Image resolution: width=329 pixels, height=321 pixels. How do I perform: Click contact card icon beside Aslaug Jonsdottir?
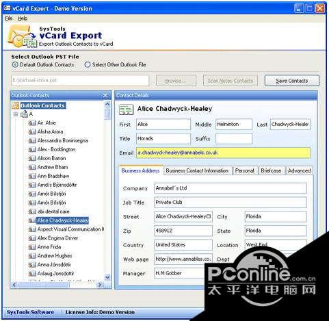[x=32, y=274]
